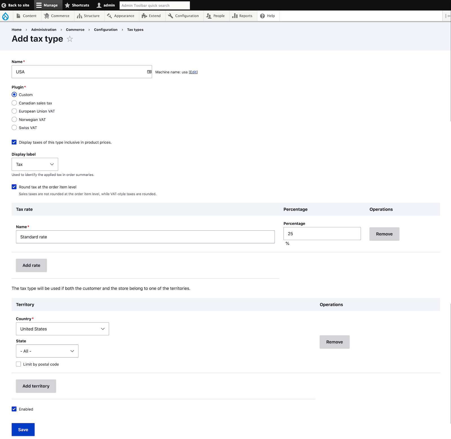Click the Drupal logo home icon

point(5,16)
